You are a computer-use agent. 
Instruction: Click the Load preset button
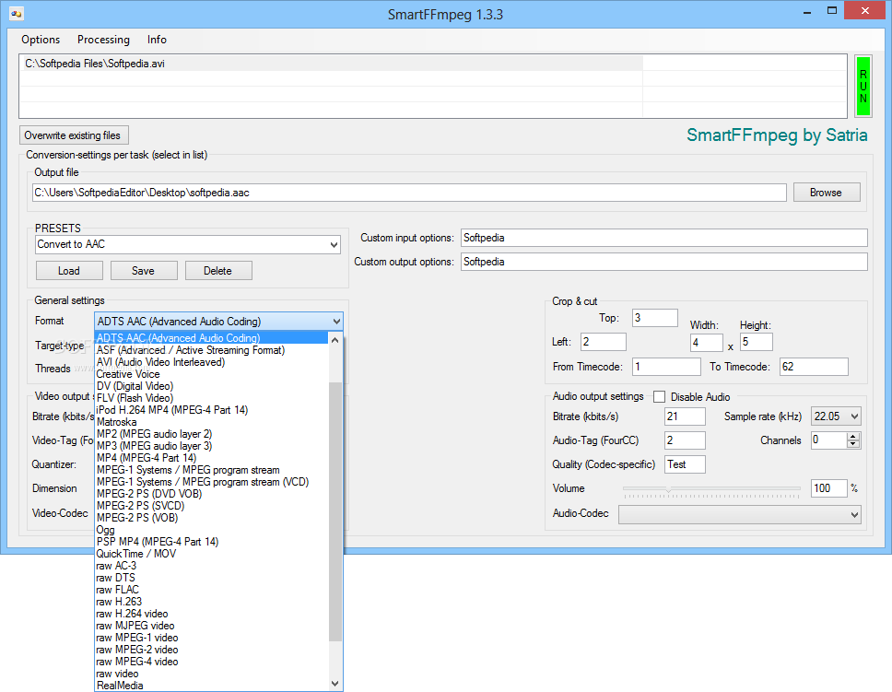point(69,271)
